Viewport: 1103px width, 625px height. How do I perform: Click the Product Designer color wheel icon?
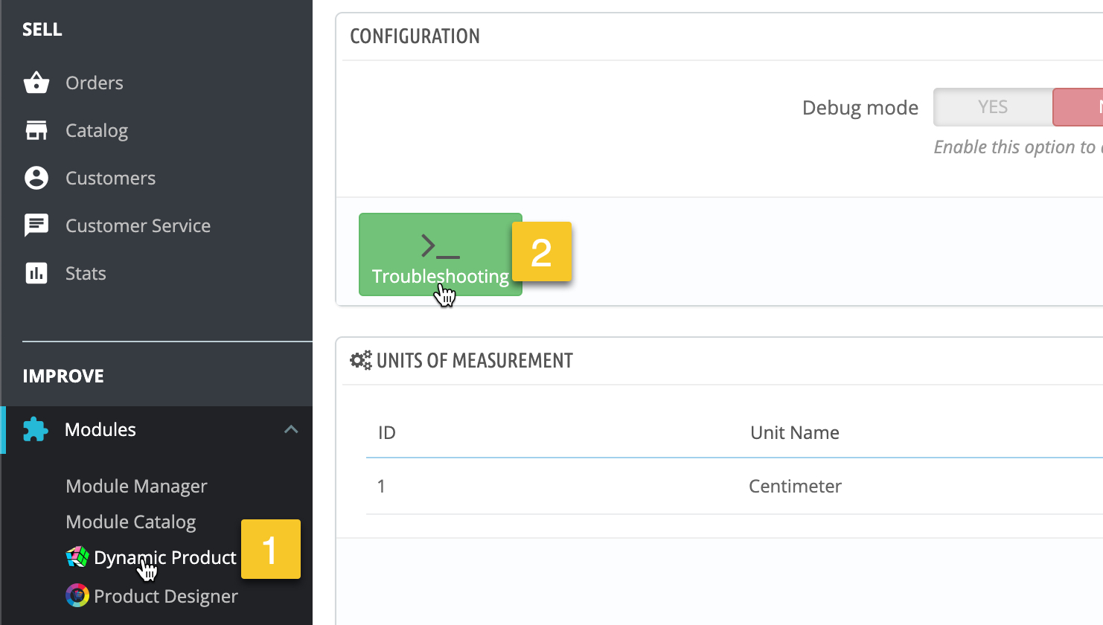tap(77, 596)
